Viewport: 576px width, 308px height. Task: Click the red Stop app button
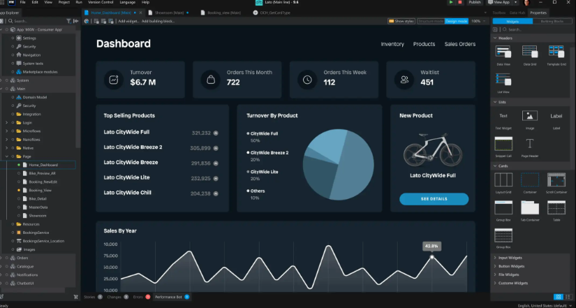tap(460, 3)
